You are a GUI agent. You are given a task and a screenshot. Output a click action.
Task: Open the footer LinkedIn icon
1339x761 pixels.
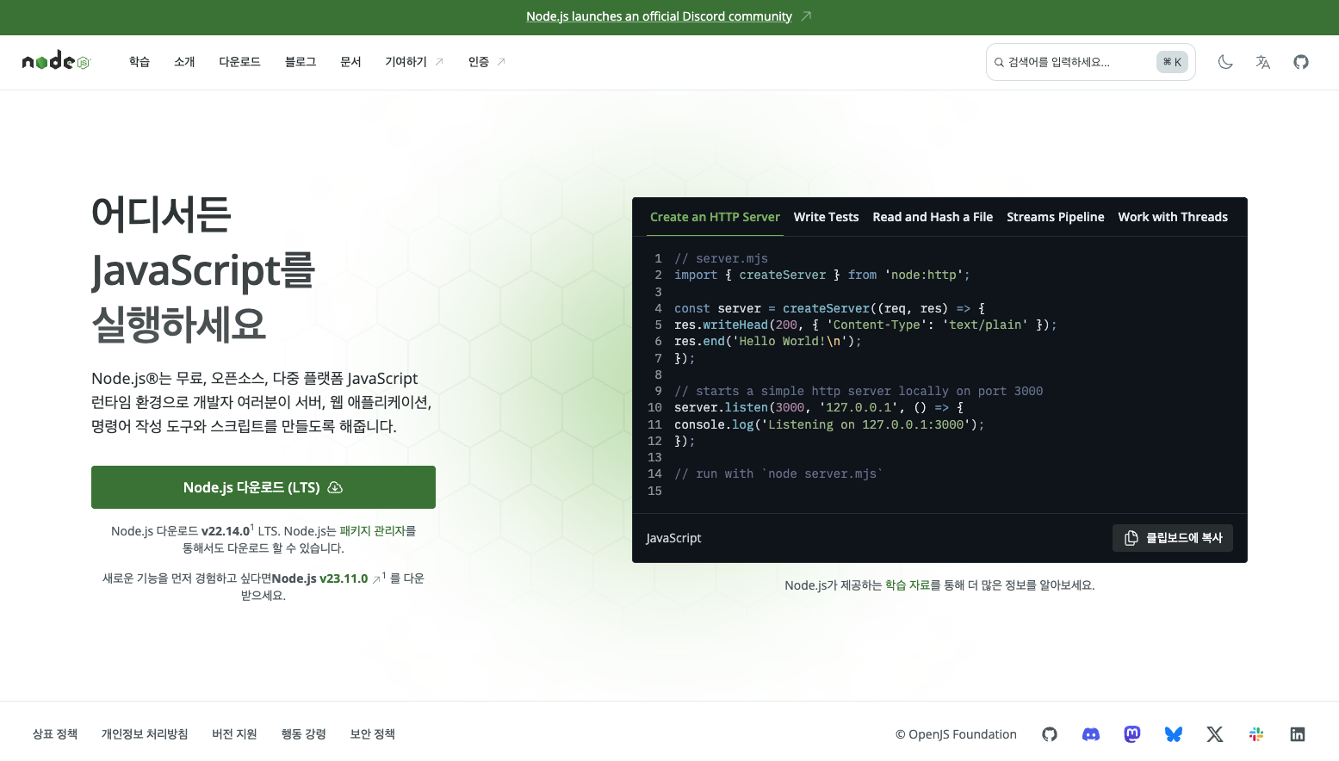click(x=1298, y=734)
